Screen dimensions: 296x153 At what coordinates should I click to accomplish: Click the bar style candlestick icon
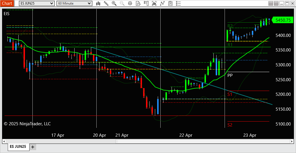[98, 3]
